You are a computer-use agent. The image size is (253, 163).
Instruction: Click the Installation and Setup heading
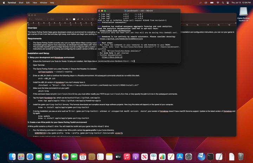click(38, 53)
